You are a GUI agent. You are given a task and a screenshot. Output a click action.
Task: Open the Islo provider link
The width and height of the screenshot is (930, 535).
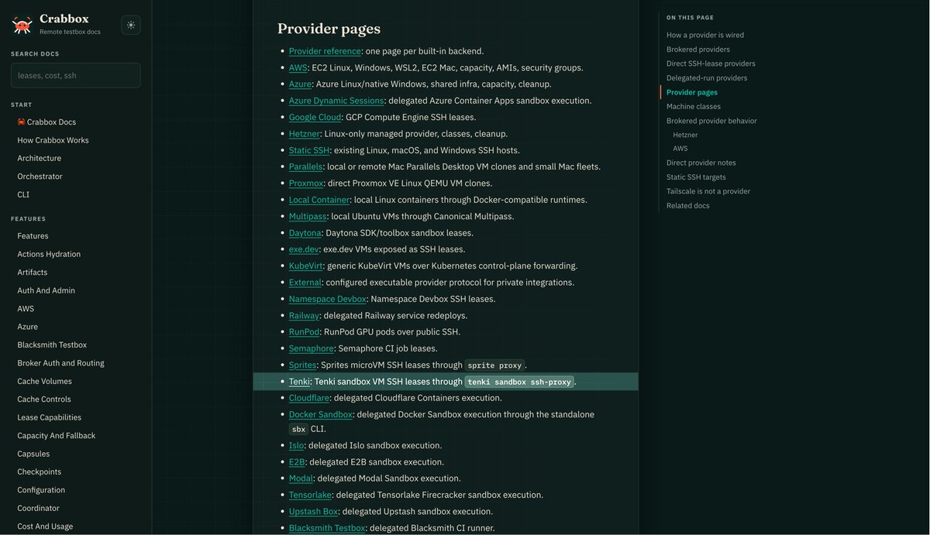296,445
